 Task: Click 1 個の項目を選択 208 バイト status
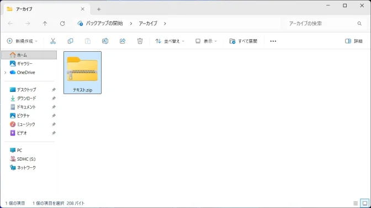tap(59, 203)
